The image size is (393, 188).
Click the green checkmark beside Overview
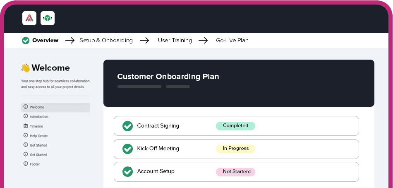26,41
